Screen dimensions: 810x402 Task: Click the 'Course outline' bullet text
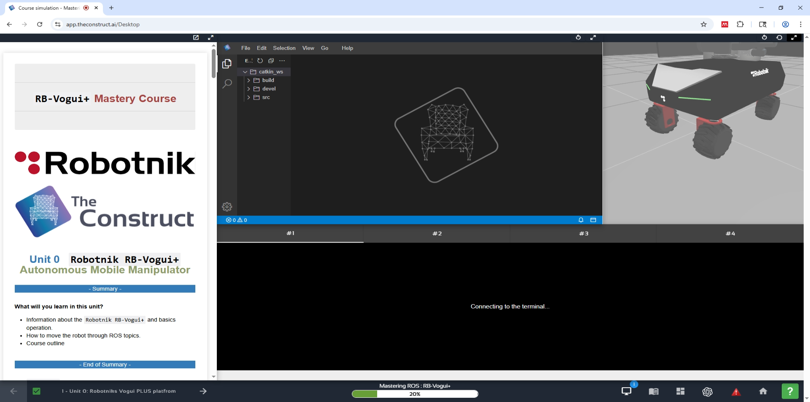[46, 343]
